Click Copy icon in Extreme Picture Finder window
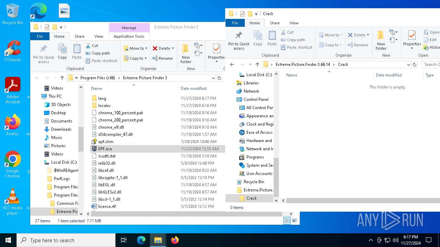This screenshot has height=247, width=440. click(62, 51)
